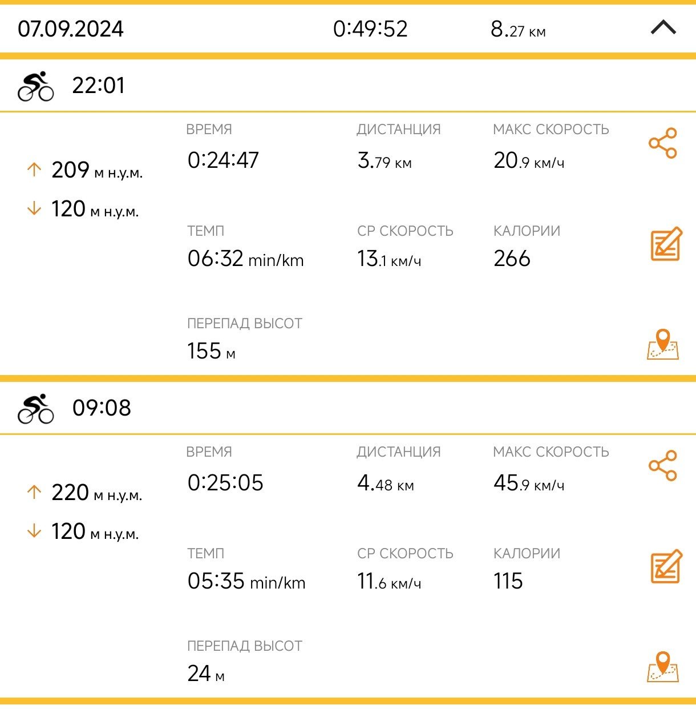Open the 09:08 workout header row
The height and width of the screenshot is (709, 696).
tap(348, 408)
